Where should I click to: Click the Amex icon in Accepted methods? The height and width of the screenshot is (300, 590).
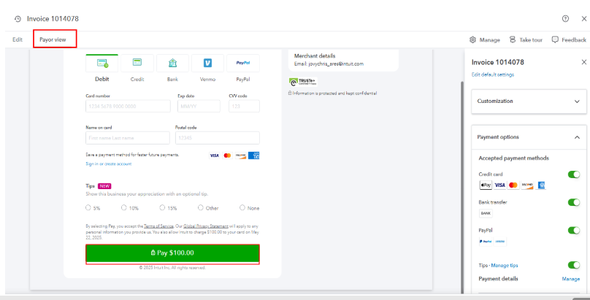(x=540, y=185)
